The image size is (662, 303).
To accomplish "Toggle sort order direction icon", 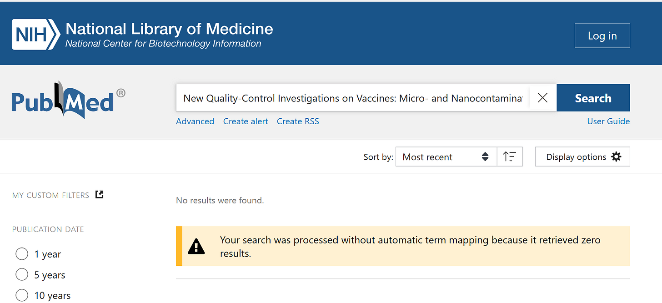I will [x=510, y=157].
